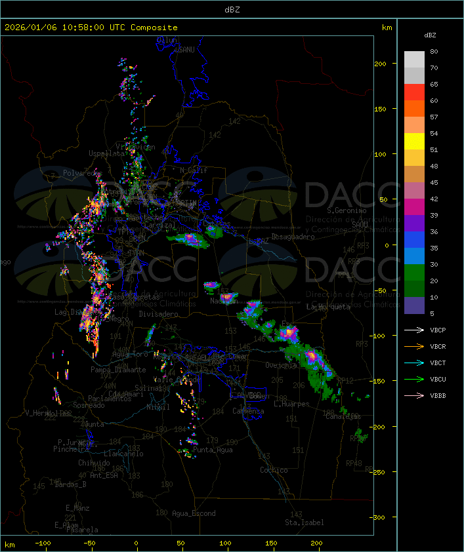Click the Cochico place label
This screenshot has width=464, height=552.
pos(274,470)
